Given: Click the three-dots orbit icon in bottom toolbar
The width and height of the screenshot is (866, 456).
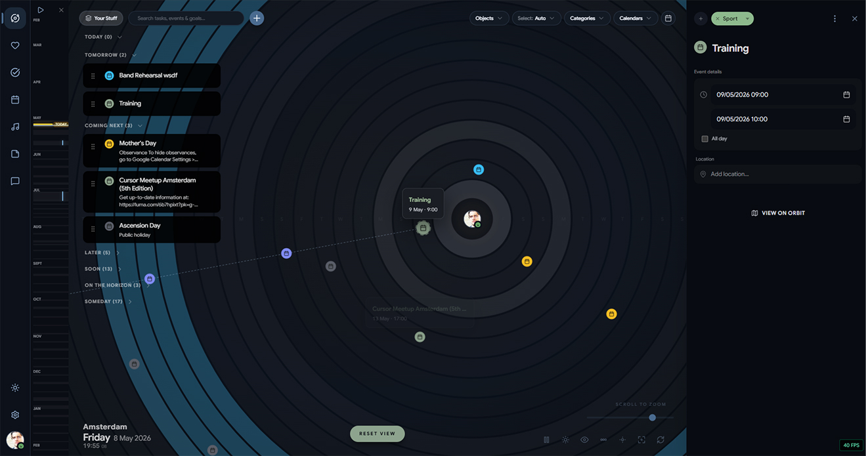Looking at the screenshot, I should pos(603,440).
